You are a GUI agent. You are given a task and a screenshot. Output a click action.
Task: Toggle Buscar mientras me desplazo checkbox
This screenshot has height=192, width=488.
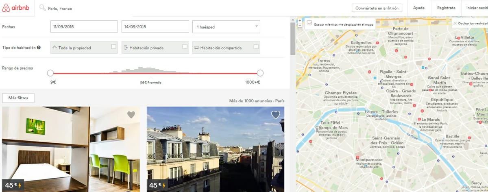pos(309,24)
